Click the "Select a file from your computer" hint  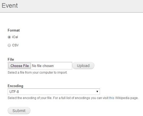(x=38, y=73)
